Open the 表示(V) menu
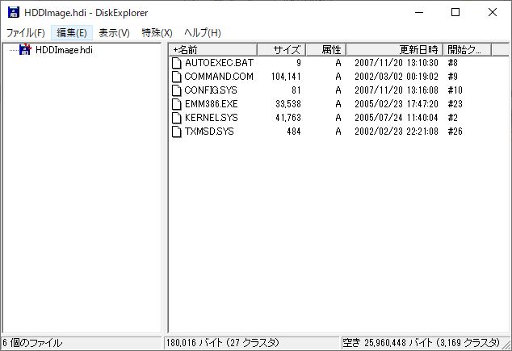 pyautogui.click(x=114, y=32)
